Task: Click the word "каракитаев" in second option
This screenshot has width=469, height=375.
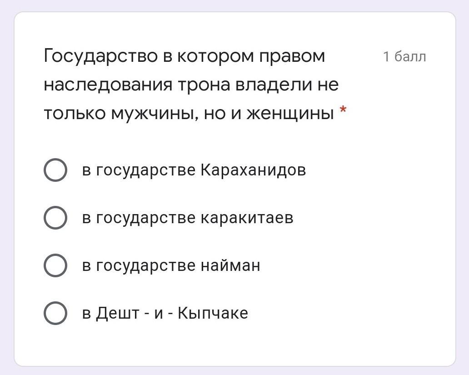Action: pos(247,218)
